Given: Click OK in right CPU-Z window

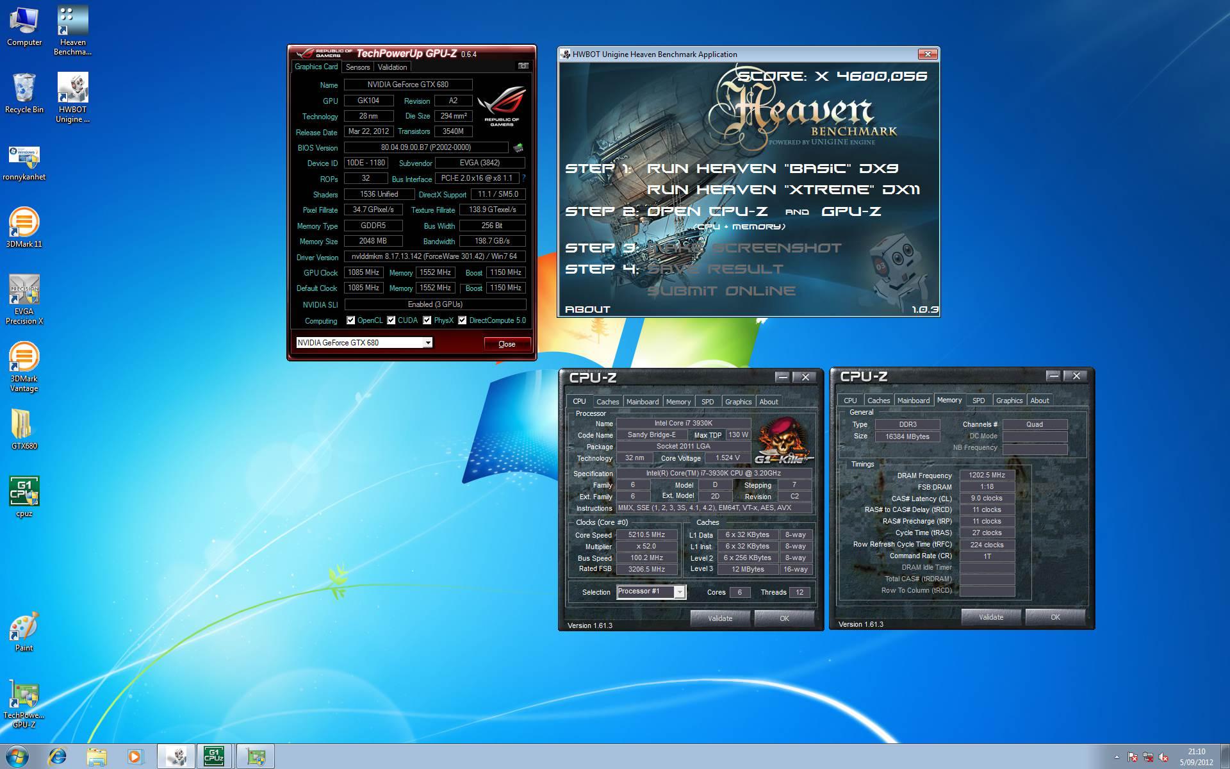Looking at the screenshot, I should (1055, 617).
